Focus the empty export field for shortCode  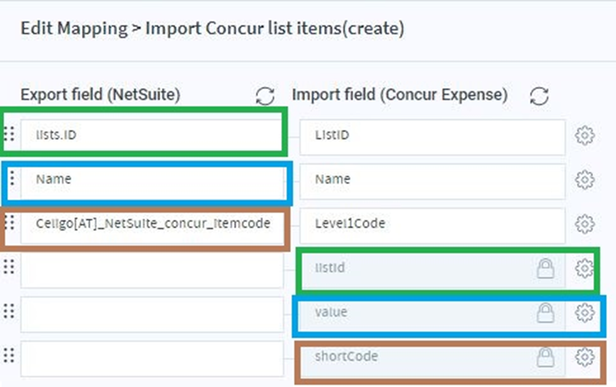(152, 359)
